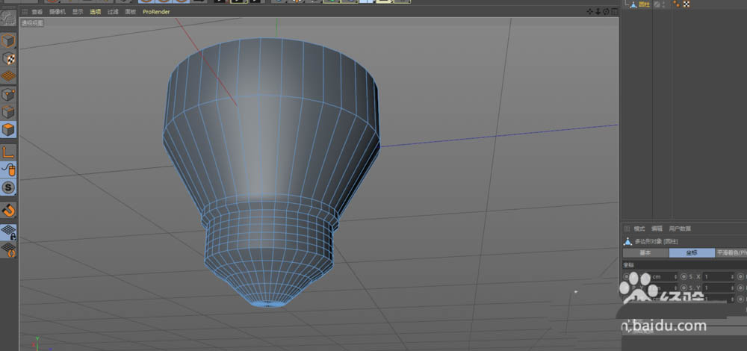
Task: Open the 摄像机 camera menu
Action: pyautogui.click(x=57, y=12)
